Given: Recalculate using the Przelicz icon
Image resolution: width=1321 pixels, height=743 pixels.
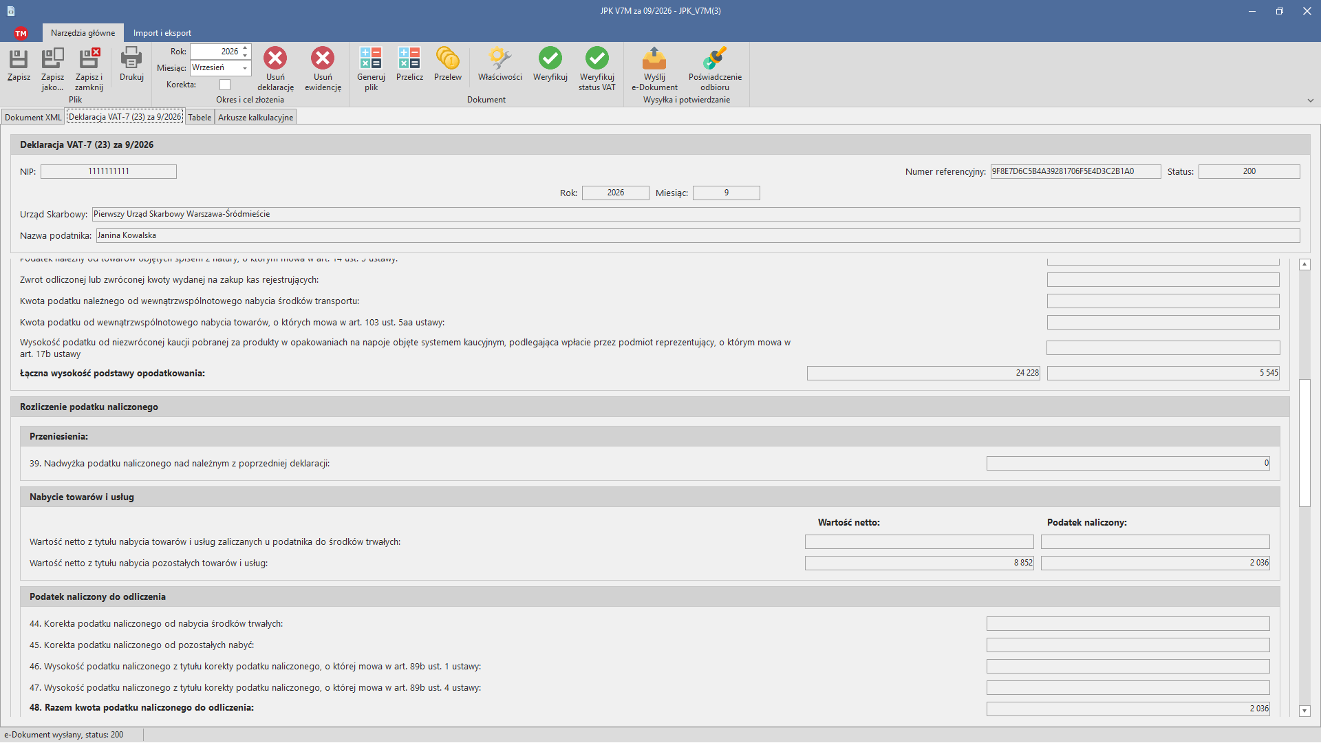Looking at the screenshot, I should [x=409, y=58].
